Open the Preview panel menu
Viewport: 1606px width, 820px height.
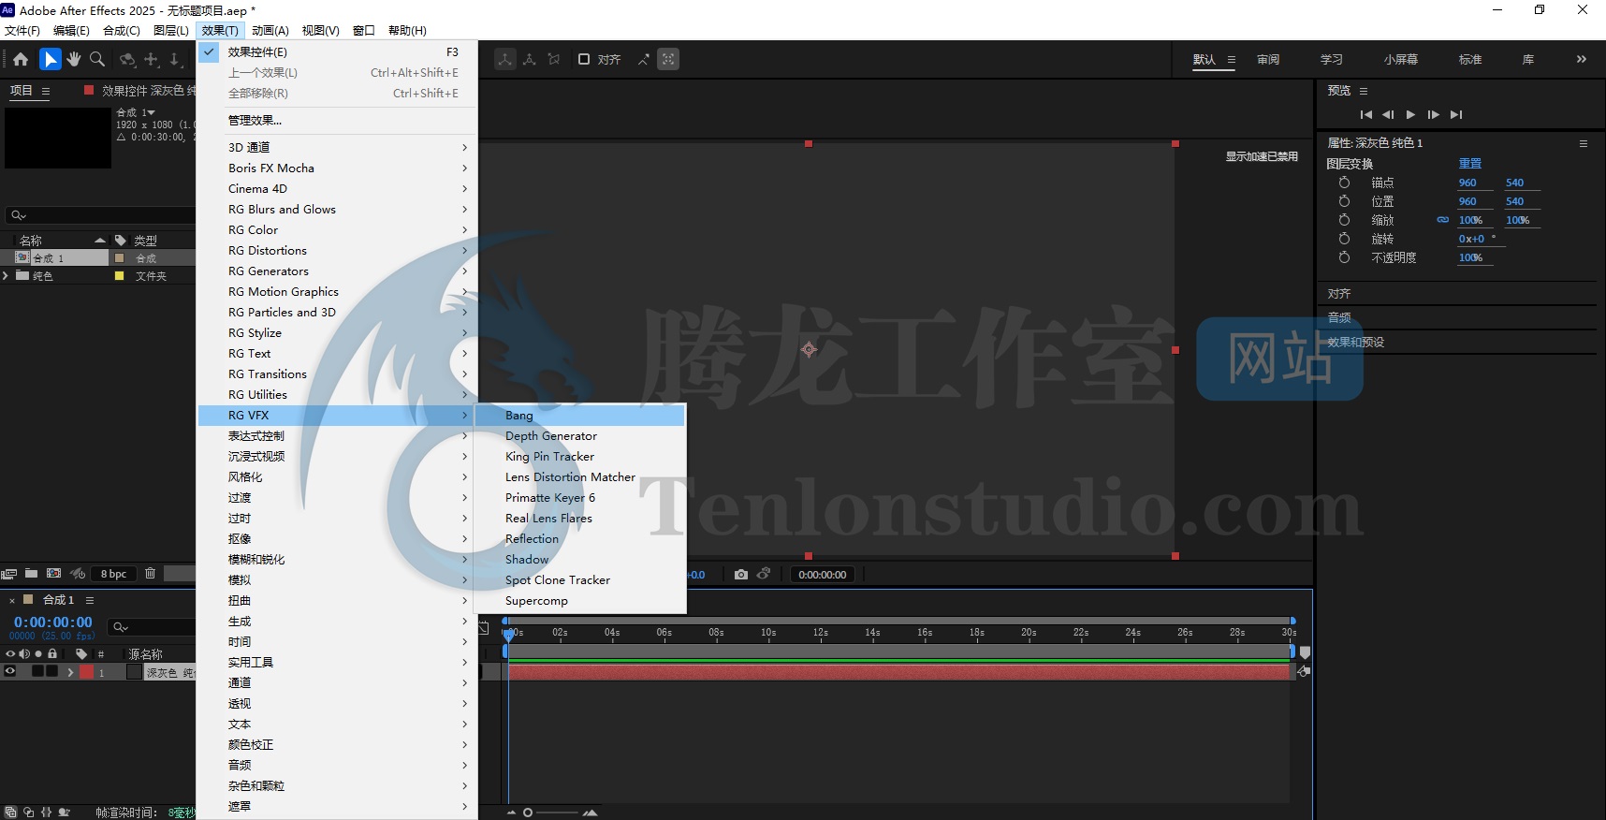click(x=1364, y=91)
